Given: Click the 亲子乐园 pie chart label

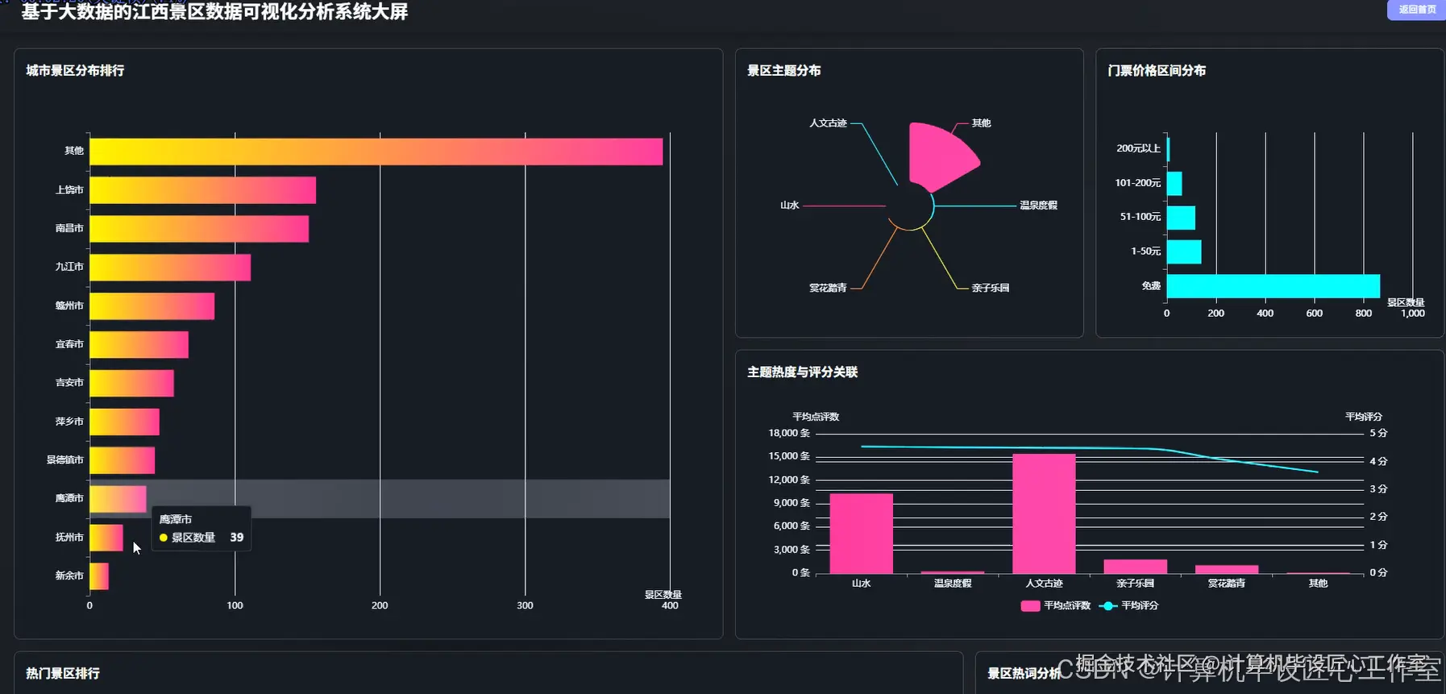Looking at the screenshot, I should coord(991,288).
